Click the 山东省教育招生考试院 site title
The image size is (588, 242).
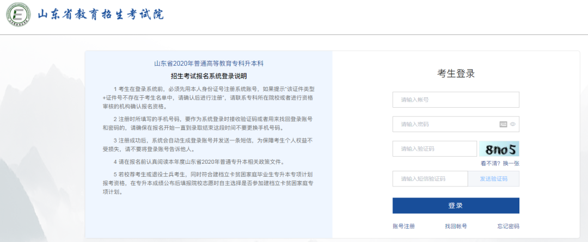pos(100,15)
